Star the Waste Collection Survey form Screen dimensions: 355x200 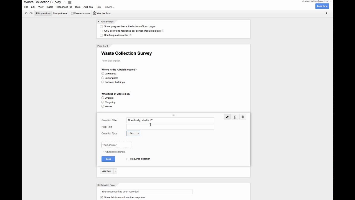(65, 2)
